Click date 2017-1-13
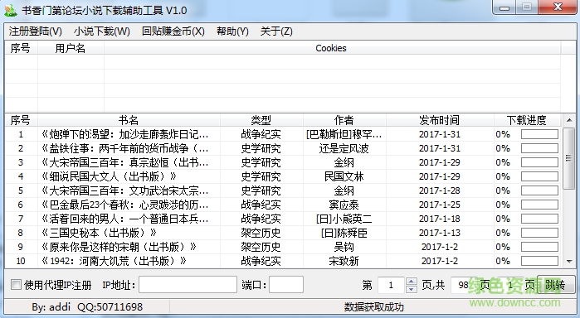The width and height of the screenshot is (580, 318). click(x=440, y=233)
